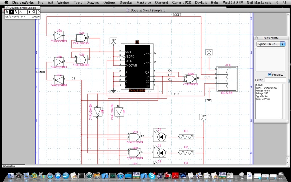
Task: Open the File menu
Action: click(40, 3)
